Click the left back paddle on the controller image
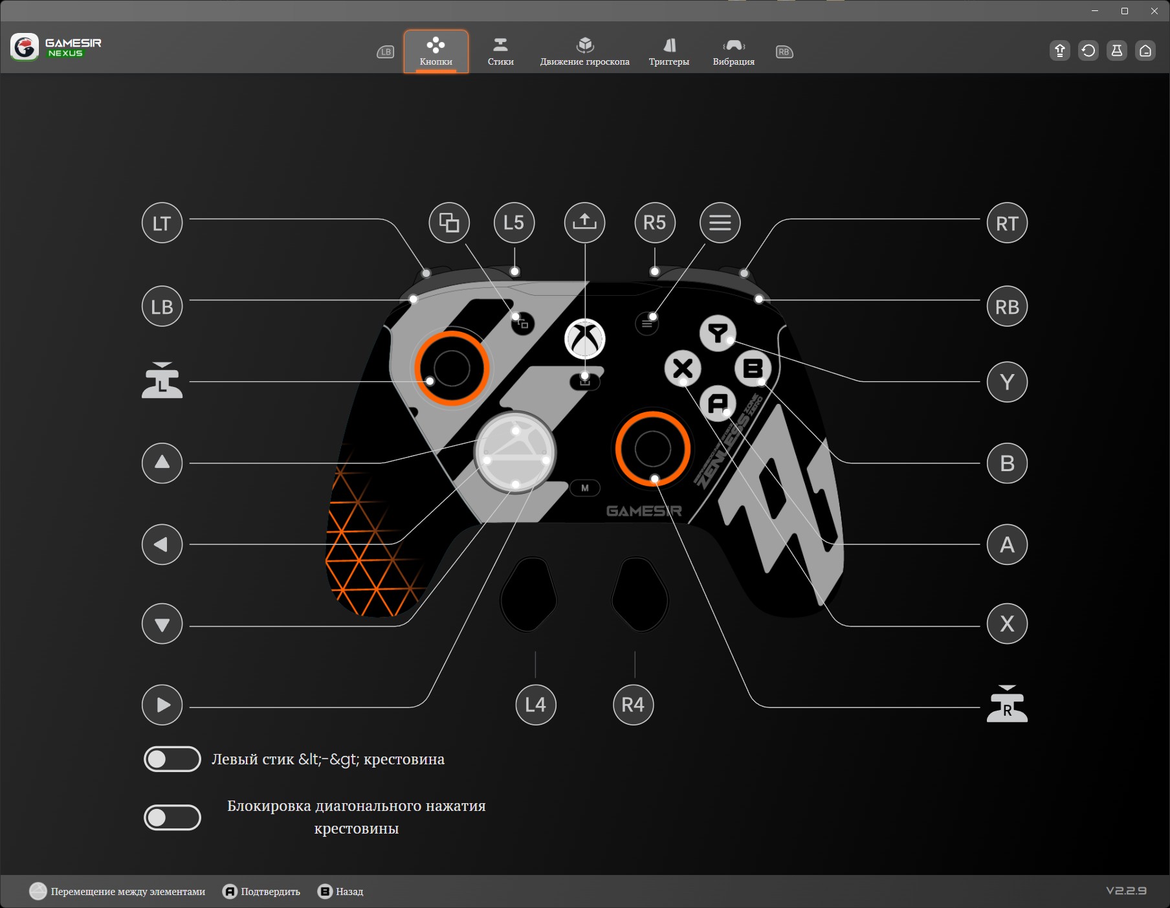Image resolution: width=1170 pixels, height=908 pixels. pyautogui.click(x=529, y=594)
